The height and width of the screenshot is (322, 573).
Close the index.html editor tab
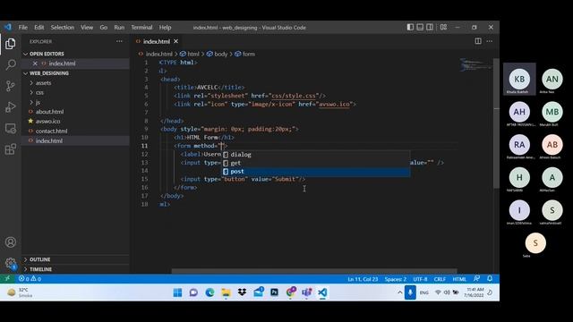pyautogui.click(x=175, y=41)
